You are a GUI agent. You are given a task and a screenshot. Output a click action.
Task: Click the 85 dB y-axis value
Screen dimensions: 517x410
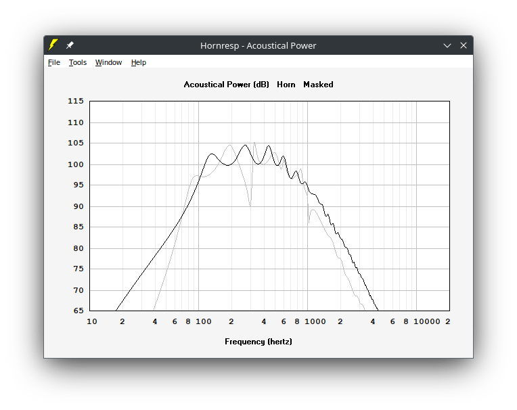pos(78,227)
